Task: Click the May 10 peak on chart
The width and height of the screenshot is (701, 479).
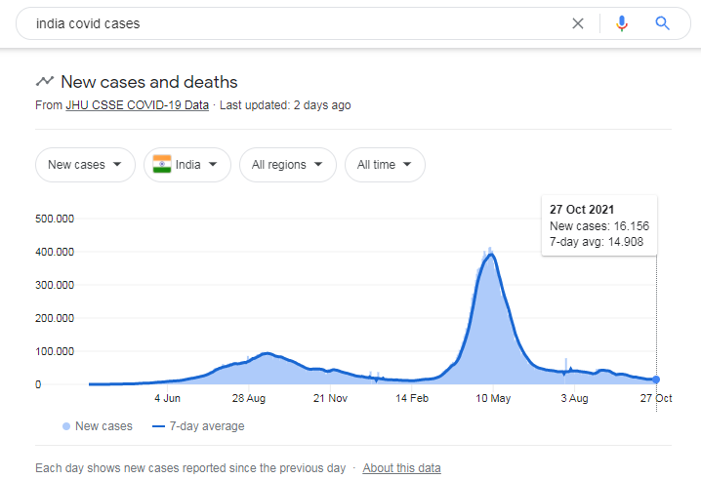Action: pos(490,254)
